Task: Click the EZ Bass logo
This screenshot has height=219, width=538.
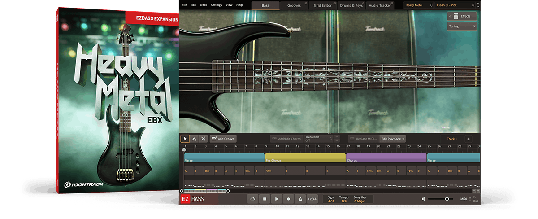Action: 193,199
